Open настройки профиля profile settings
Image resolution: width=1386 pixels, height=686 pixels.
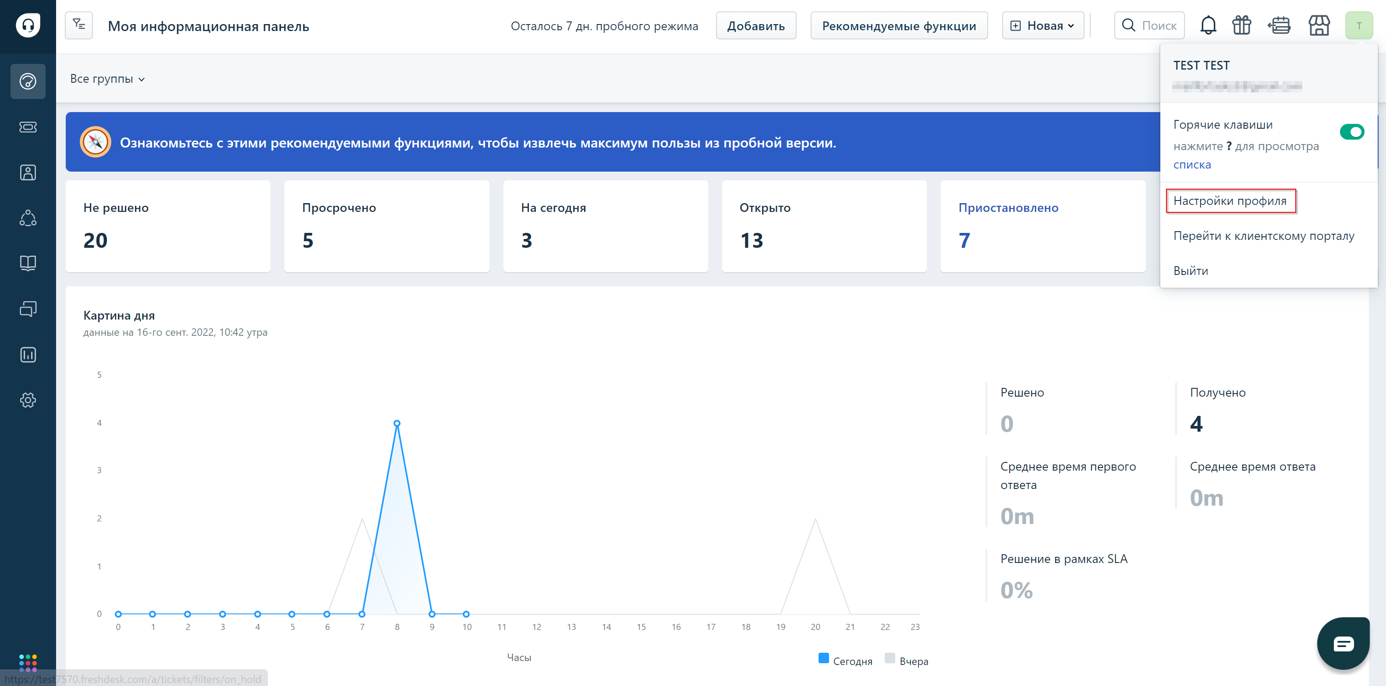(1230, 201)
